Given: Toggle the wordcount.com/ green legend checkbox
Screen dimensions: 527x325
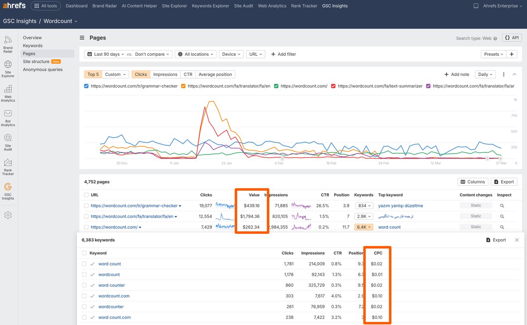Looking at the screenshot, I should coord(276,86).
